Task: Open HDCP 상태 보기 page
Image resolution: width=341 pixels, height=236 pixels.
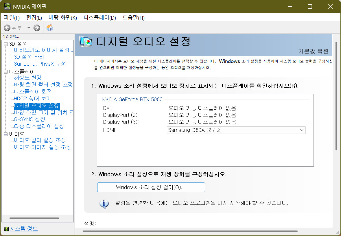Action: click(32, 99)
